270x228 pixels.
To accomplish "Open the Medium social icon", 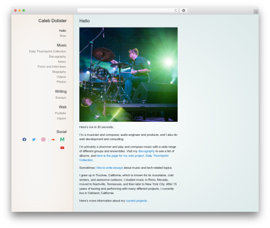I will [62, 140].
